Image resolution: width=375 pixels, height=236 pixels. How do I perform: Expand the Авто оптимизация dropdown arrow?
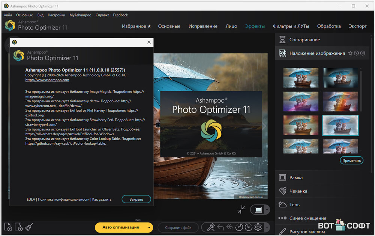(x=149, y=227)
